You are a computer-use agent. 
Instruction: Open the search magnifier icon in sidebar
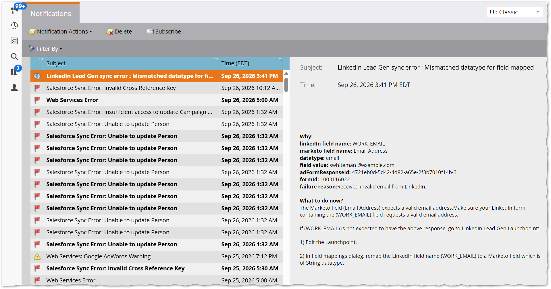(14, 56)
